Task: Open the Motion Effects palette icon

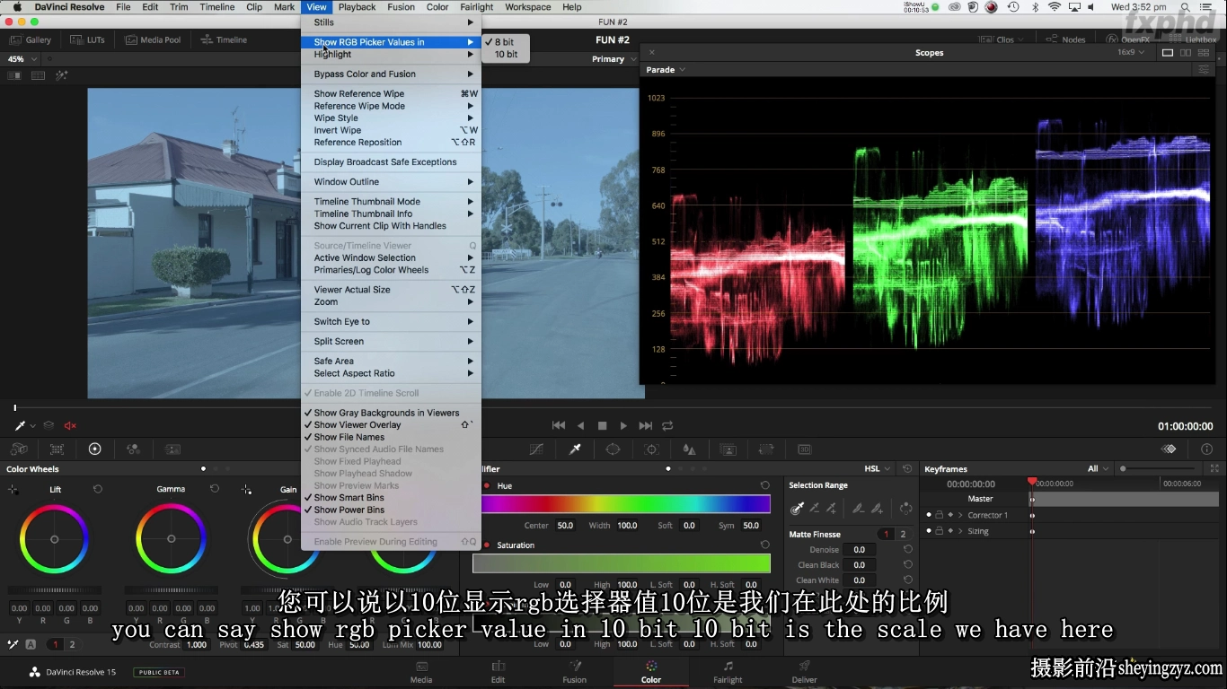Action: [172, 449]
